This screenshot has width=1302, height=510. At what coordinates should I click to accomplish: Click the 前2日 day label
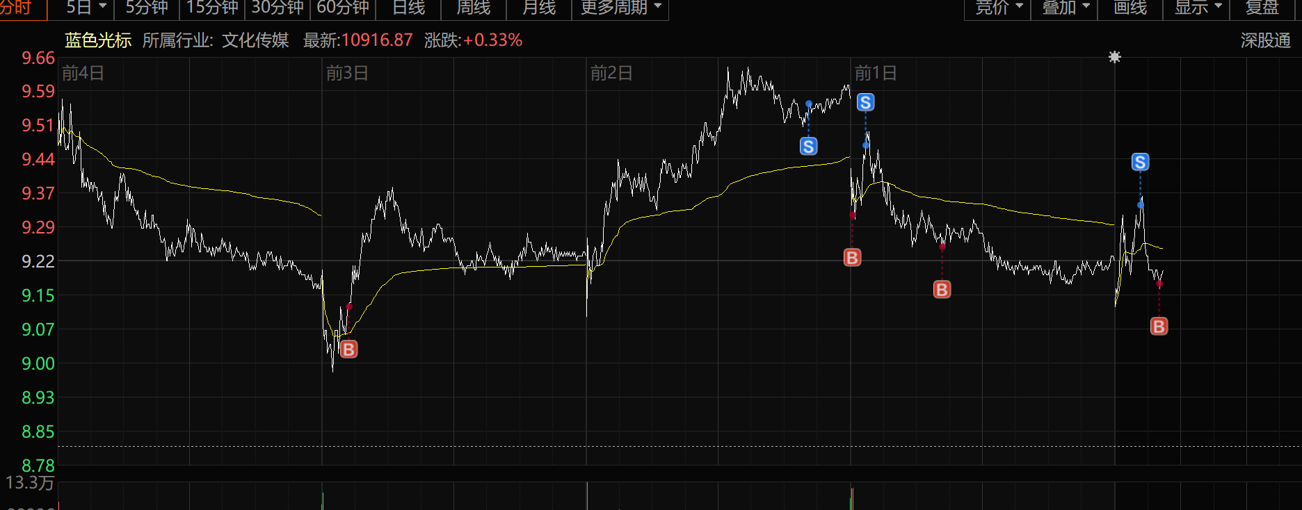click(x=611, y=73)
